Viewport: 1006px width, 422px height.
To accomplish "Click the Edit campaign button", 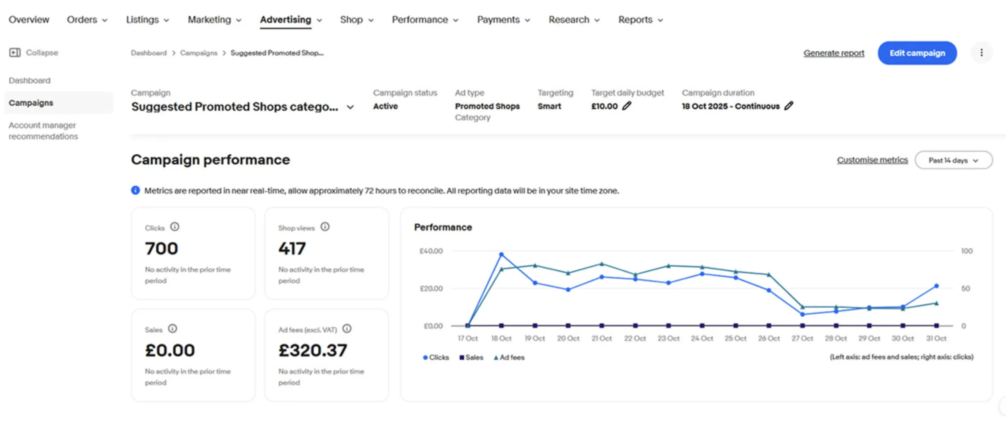I will click(917, 53).
